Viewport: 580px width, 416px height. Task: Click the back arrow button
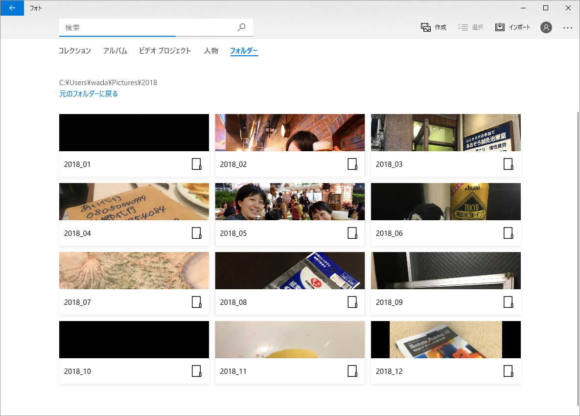12,8
